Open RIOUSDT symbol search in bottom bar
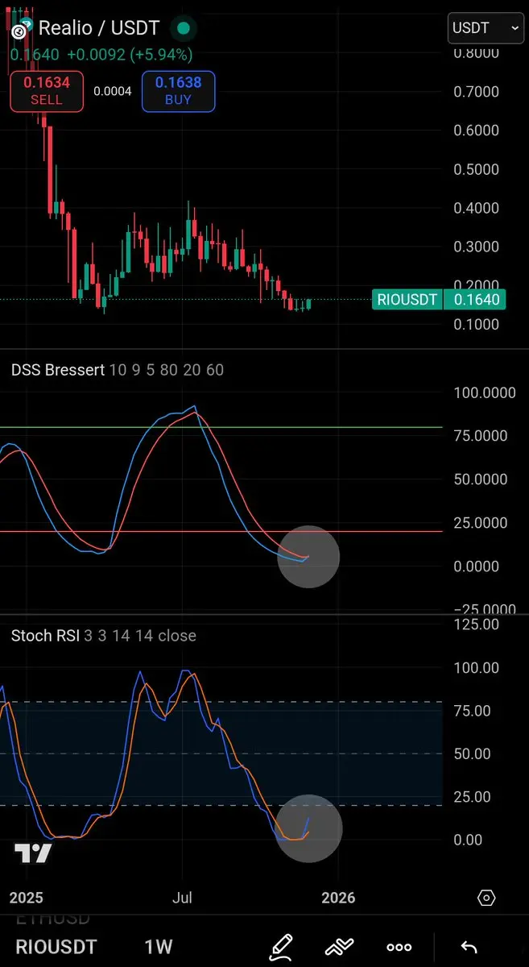 [56, 946]
